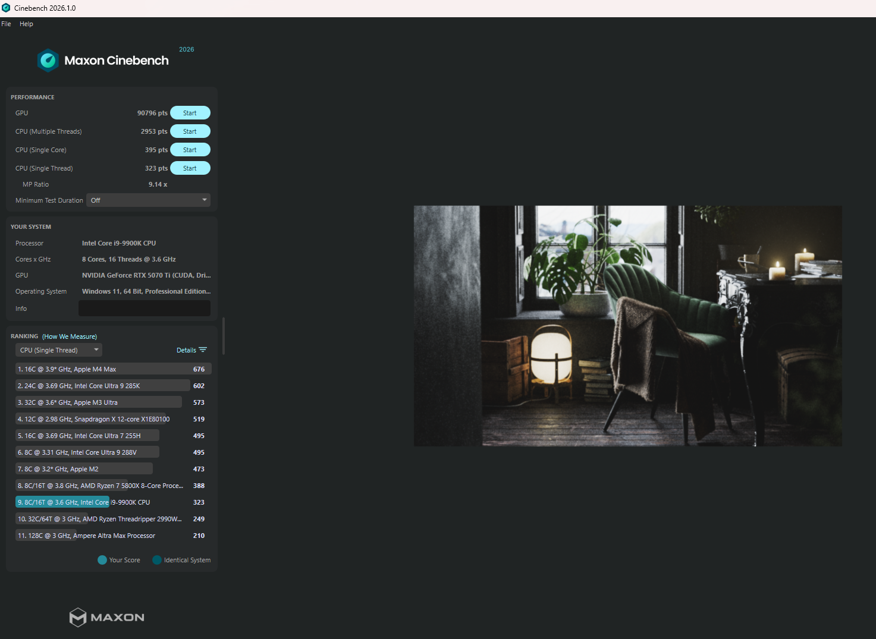This screenshot has height=639, width=876.
Task: Select the Ryzen Threadripper 2990W ranking row
Action: click(113, 519)
